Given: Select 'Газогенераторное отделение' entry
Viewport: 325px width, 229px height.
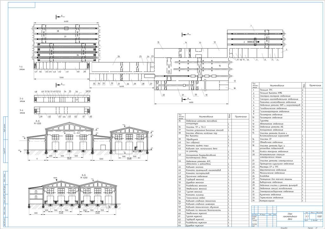Looking at the screenshot, I should pyautogui.click(x=287, y=112).
